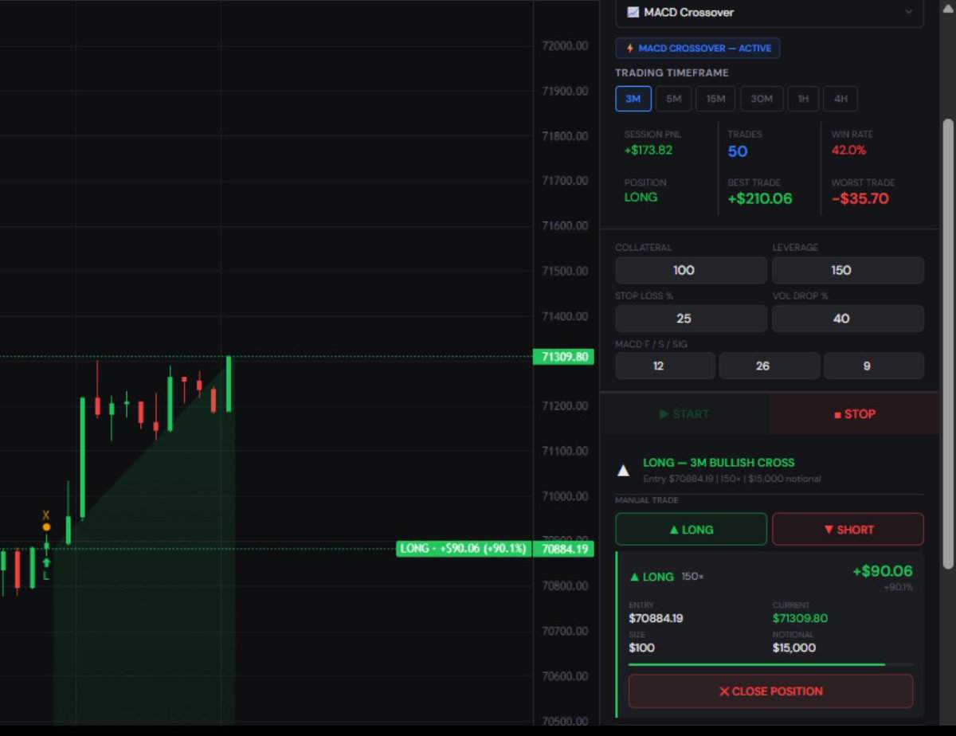Click the Leverage field showing 150

(x=848, y=270)
